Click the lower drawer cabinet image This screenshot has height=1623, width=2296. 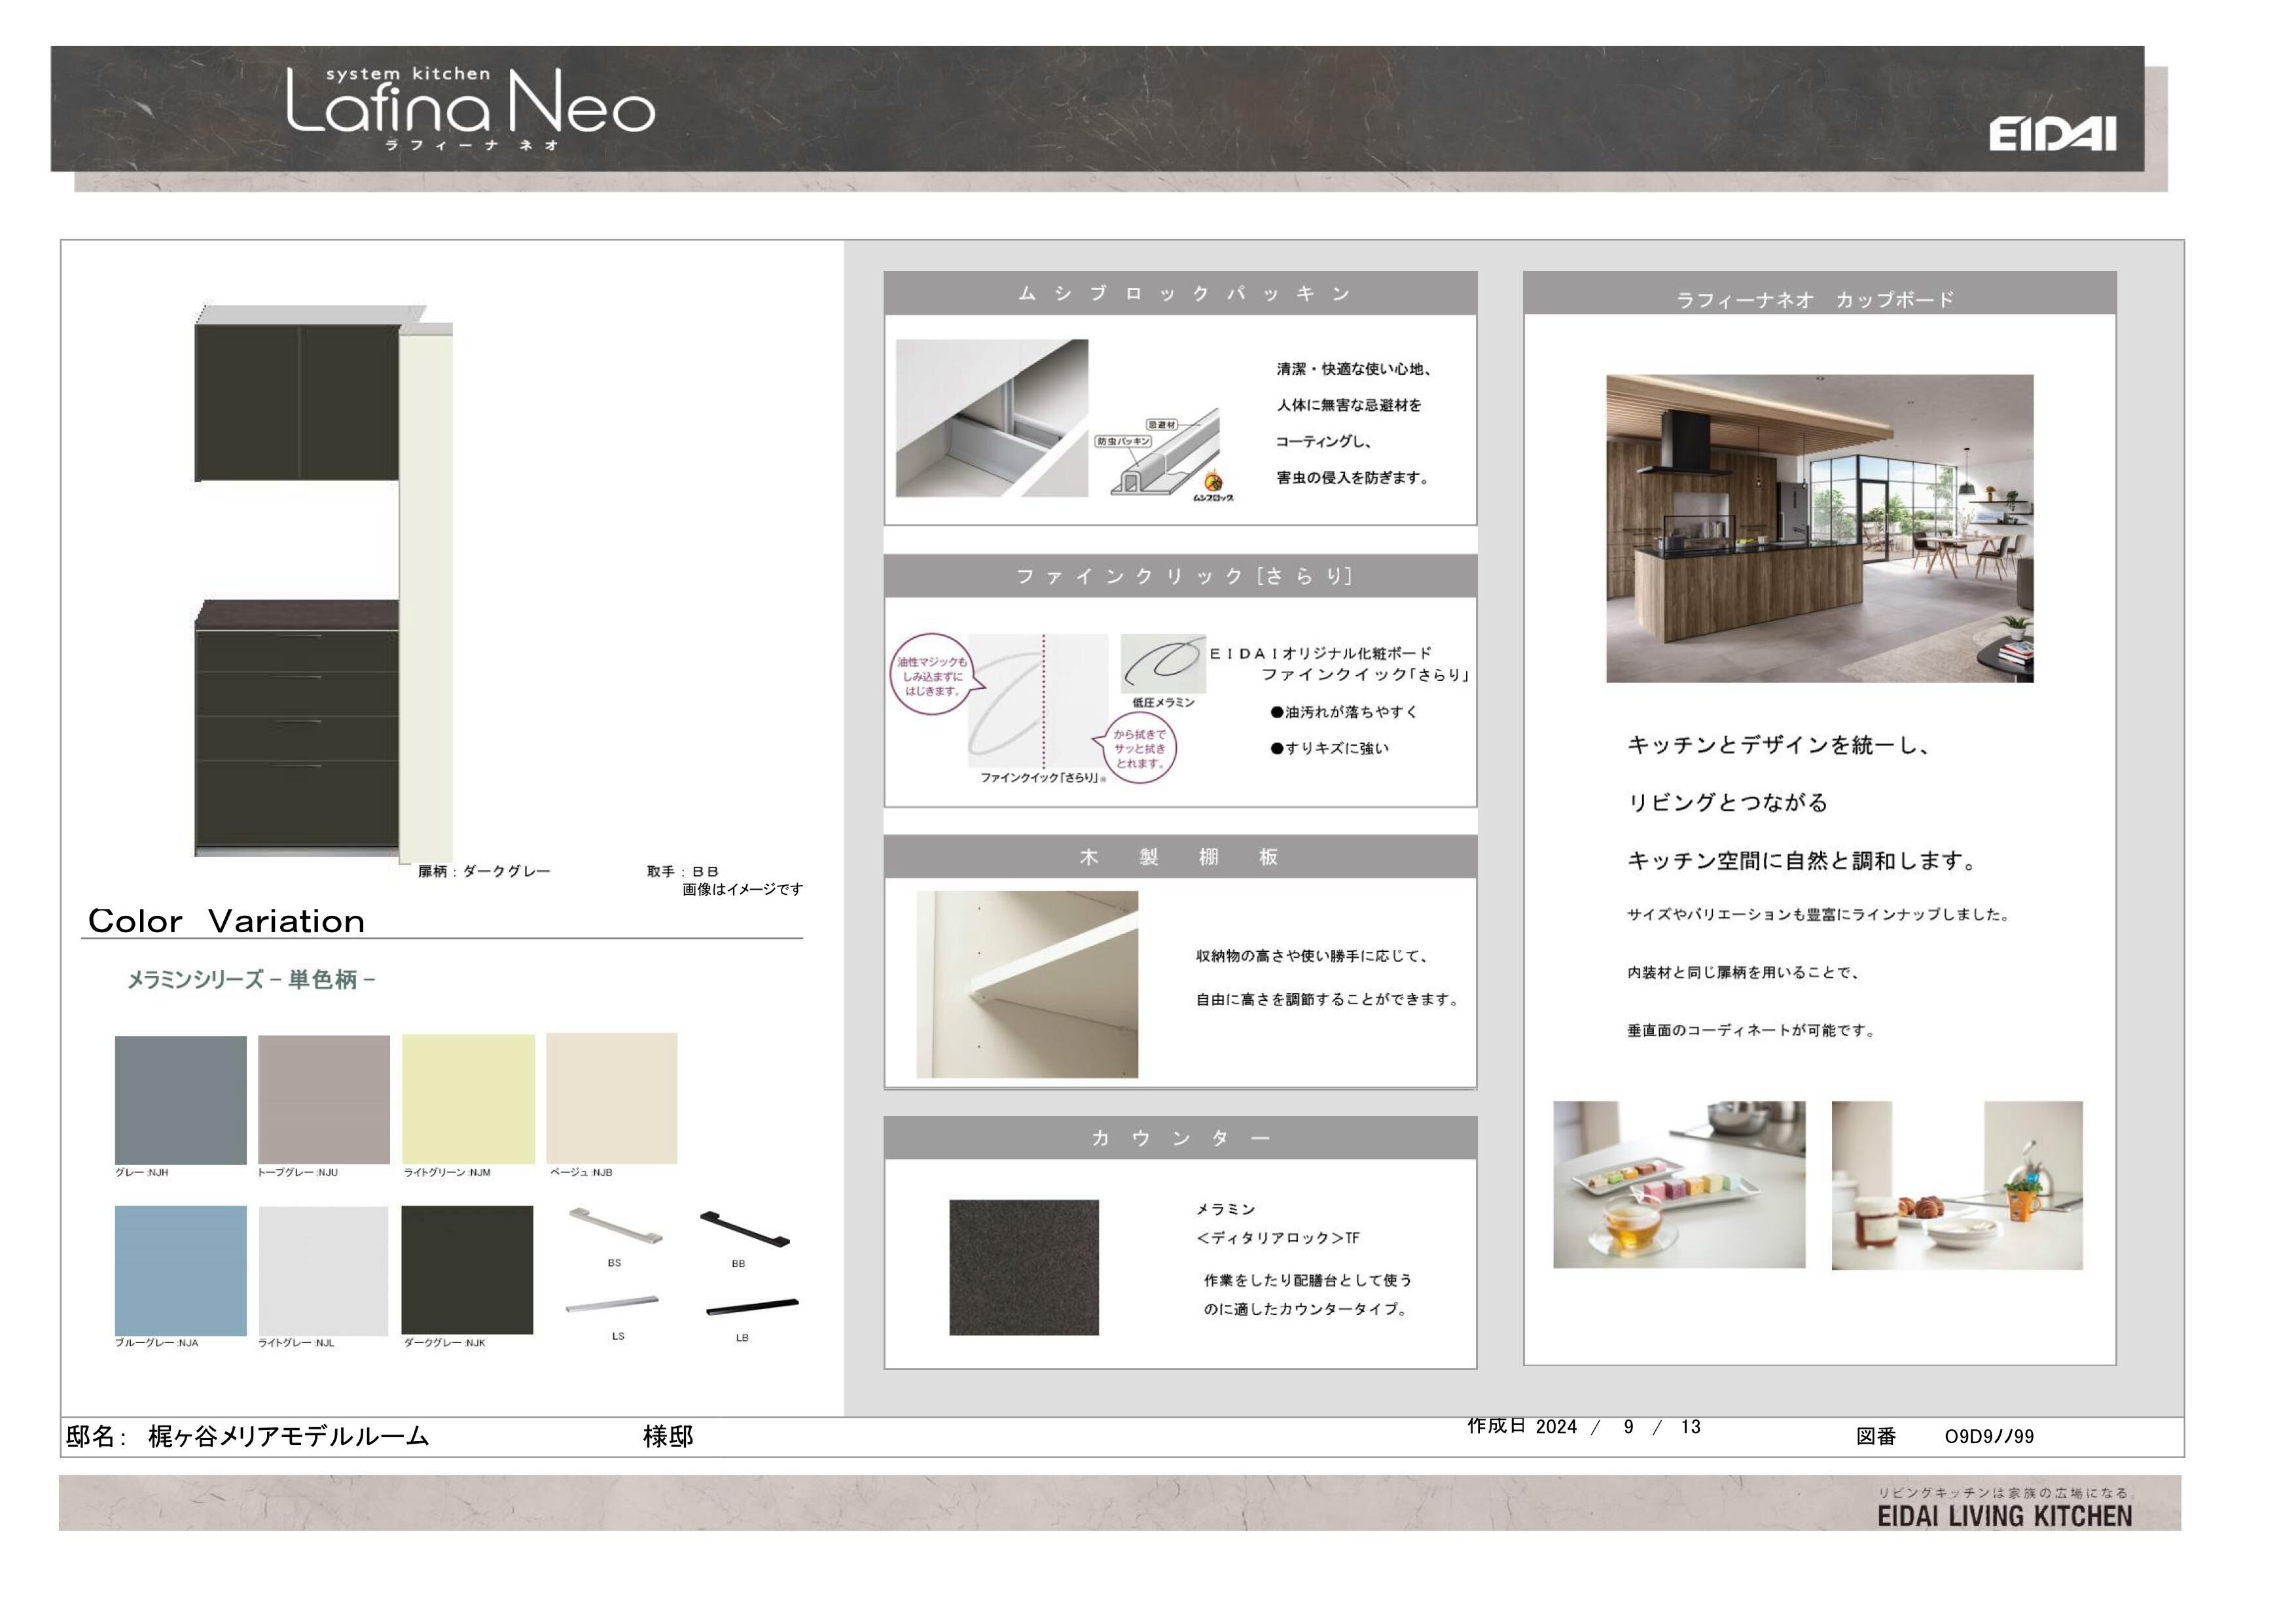click(x=298, y=729)
